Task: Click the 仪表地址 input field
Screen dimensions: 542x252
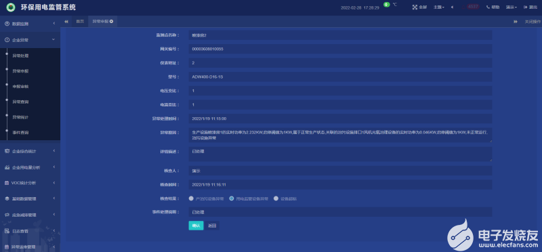Action: 340,63
